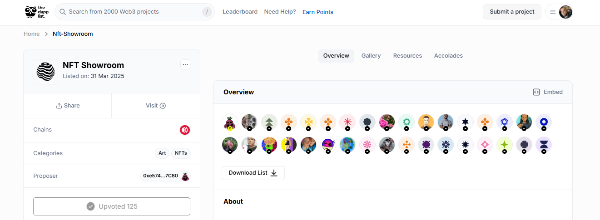
Task: Select the grey-purple clover avatar
Action: 524,145
